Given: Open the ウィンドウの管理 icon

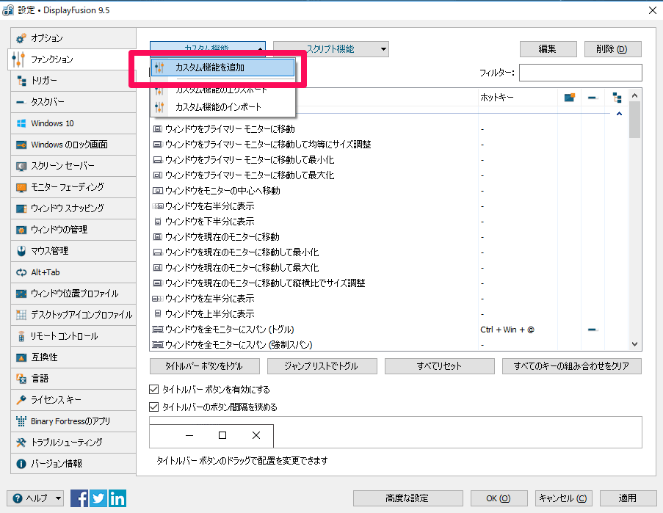Looking at the screenshot, I should (x=21, y=230).
